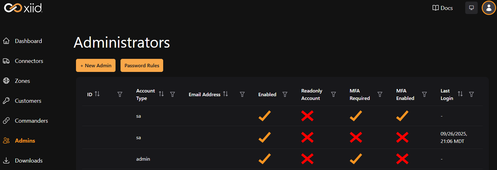
Task: Sort the table by ID column
Action: coord(97,94)
